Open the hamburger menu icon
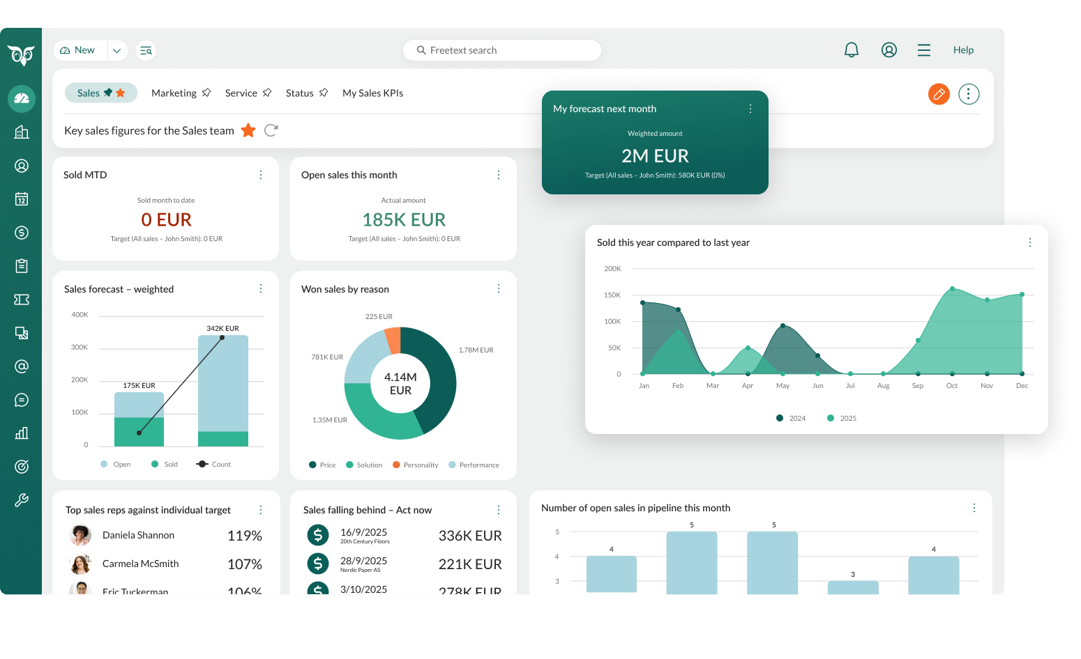This screenshot has height=659, width=1081. (x=923, y=50)
